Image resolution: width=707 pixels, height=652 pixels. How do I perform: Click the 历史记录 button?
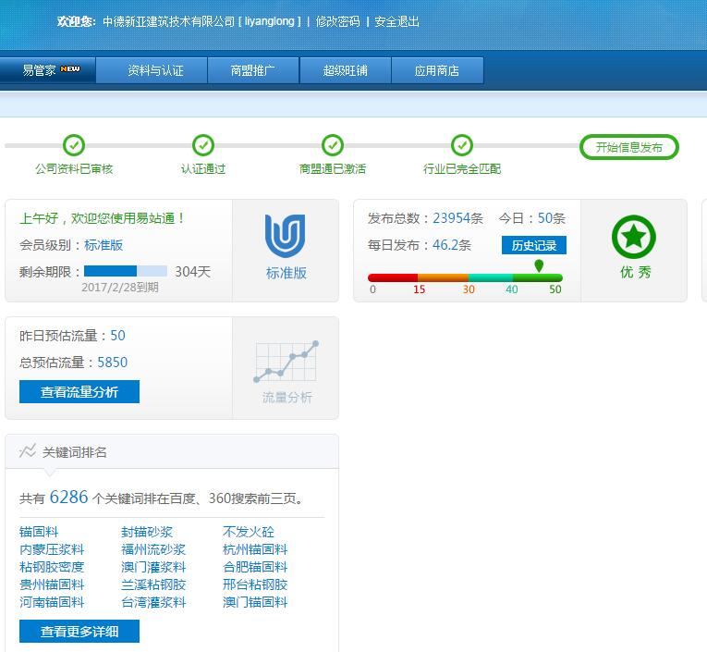click(x=533, y=245)
